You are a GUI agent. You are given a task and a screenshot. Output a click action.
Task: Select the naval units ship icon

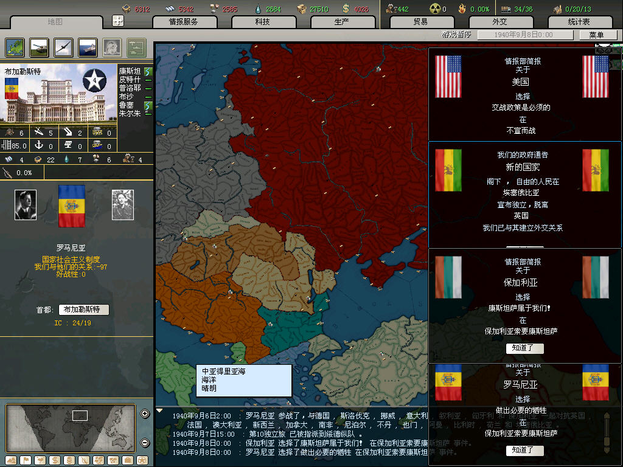click(x=88, y=47)
